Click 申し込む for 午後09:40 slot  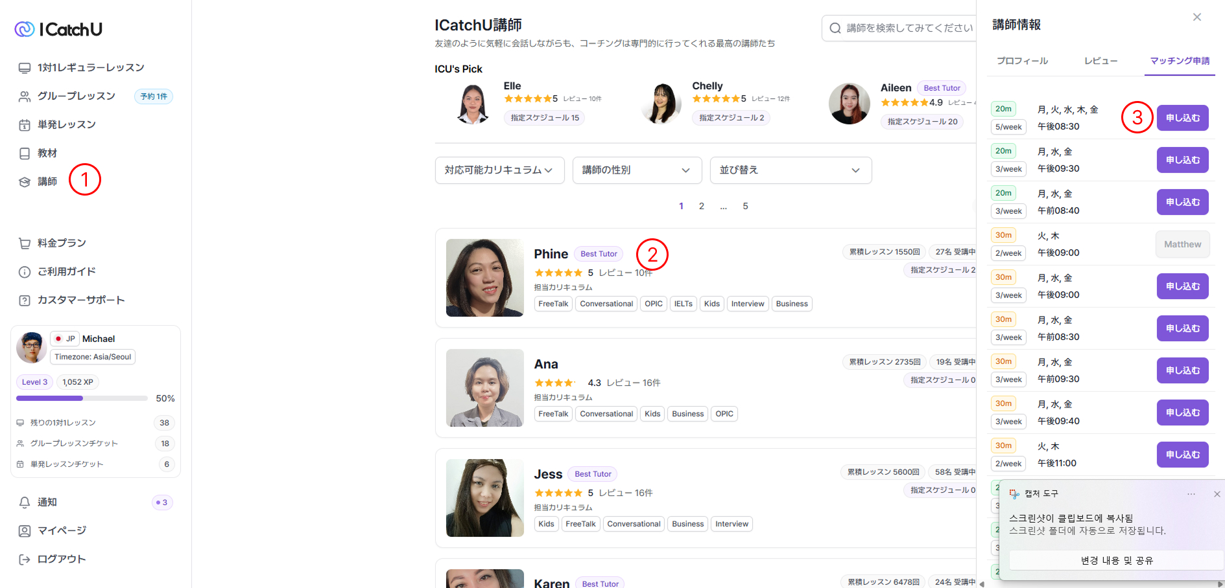click(x=1183, y=413)
